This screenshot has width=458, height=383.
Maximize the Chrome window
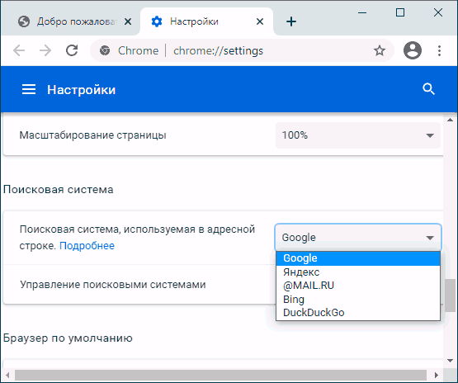click(400, 13)
